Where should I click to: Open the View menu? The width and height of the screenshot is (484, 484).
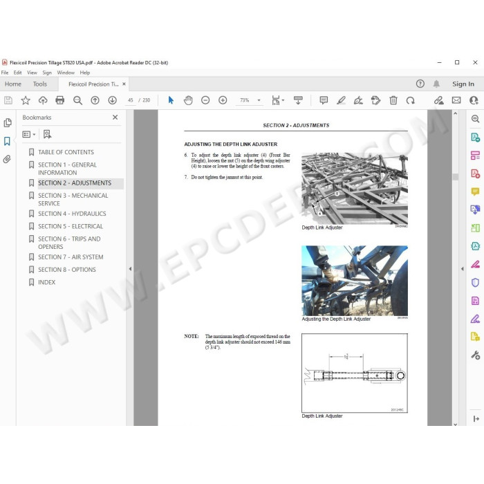[x=32, y=73]
